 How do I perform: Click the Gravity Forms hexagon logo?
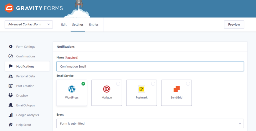pyautogui.click(x=9, y=8)
